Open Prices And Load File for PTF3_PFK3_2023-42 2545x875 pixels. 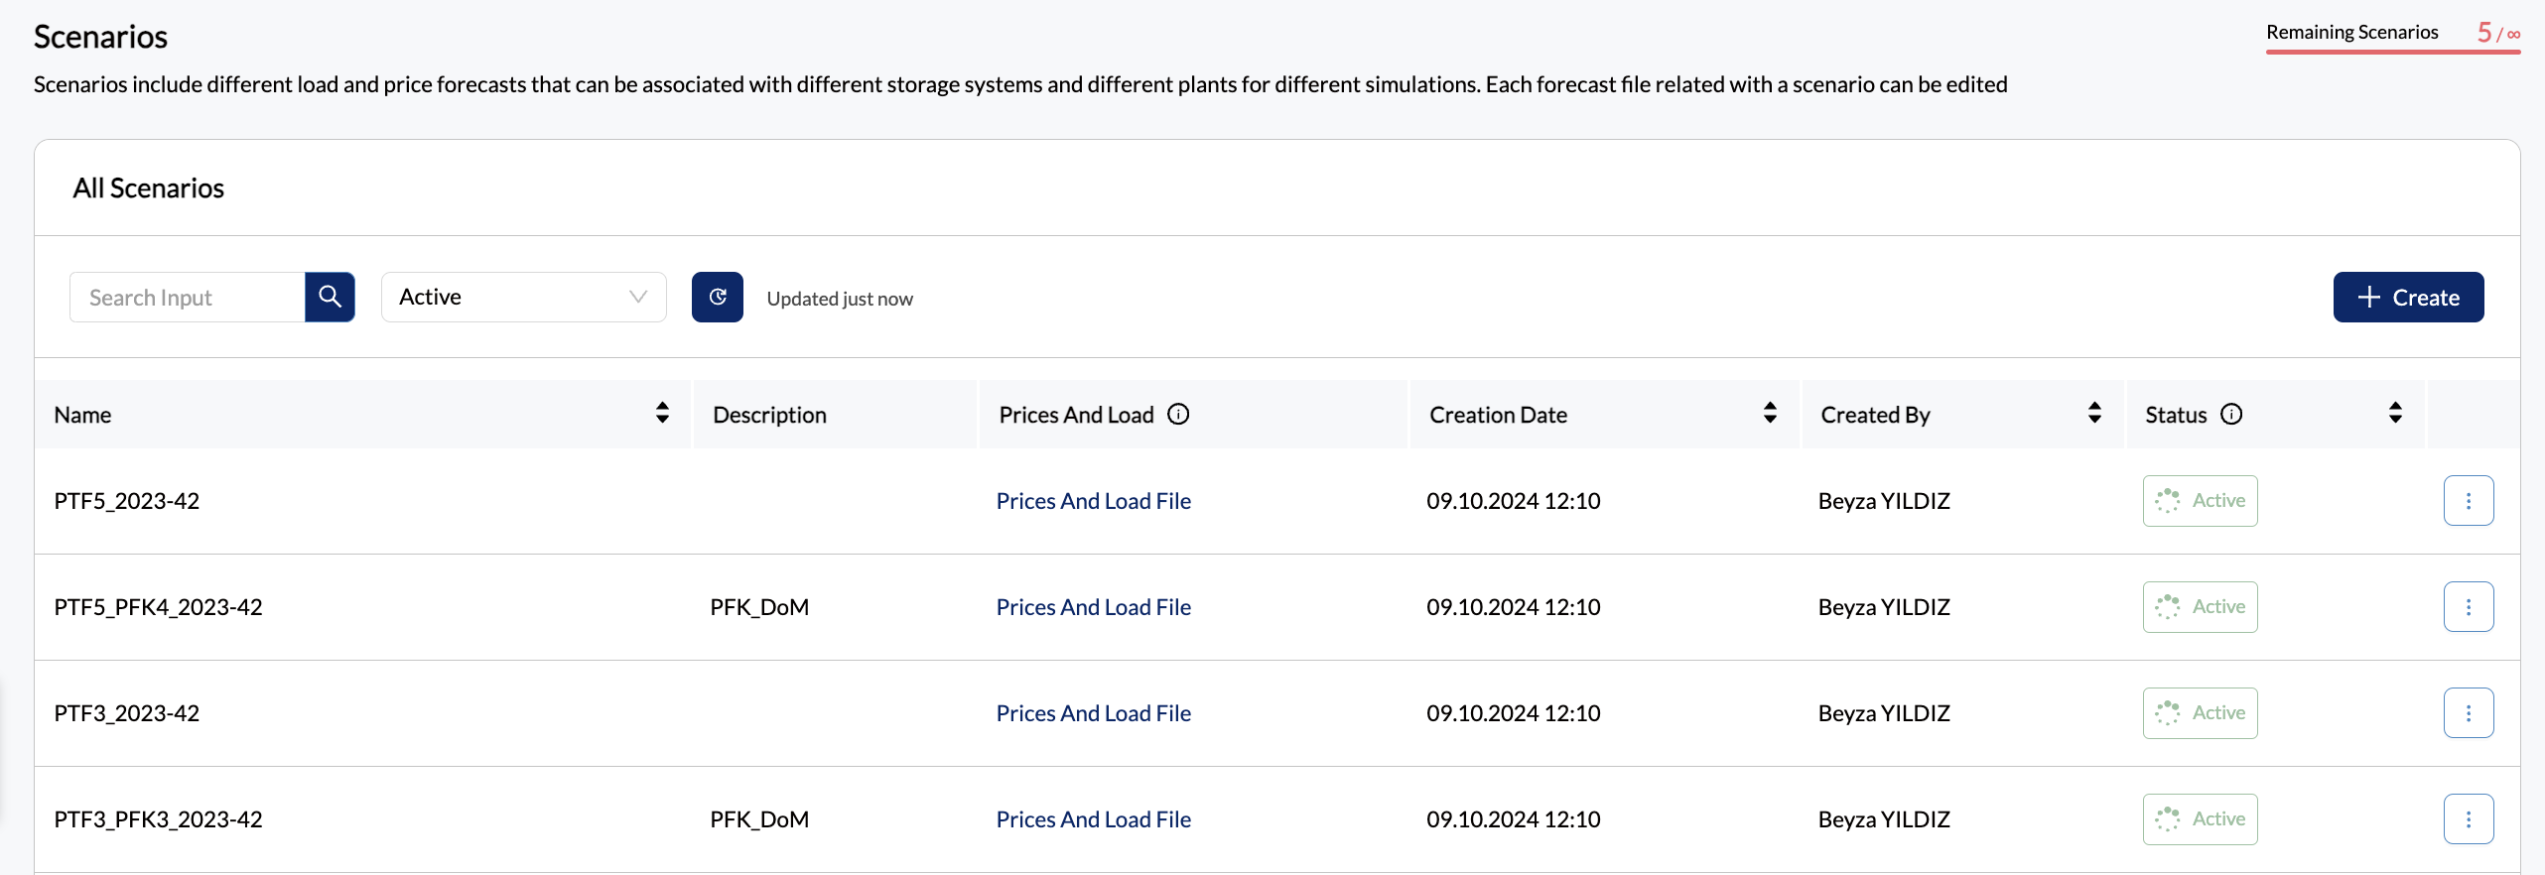[x=1093, y=819]
